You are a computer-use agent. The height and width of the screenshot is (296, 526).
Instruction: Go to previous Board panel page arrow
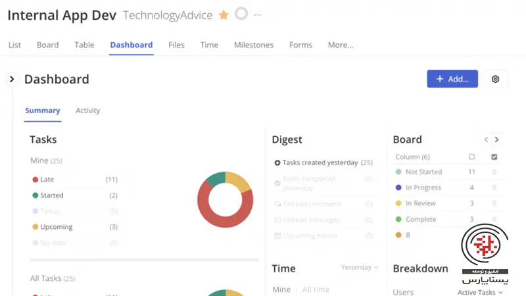(486, 139)
